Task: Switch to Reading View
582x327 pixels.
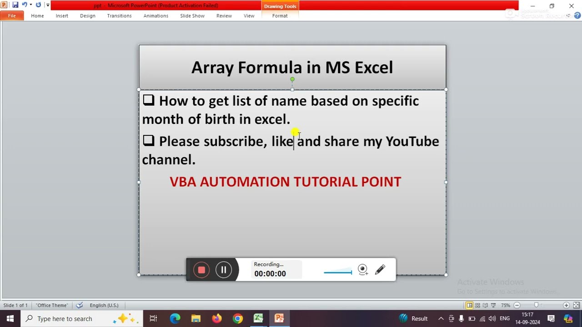Action: coord(485,305)
